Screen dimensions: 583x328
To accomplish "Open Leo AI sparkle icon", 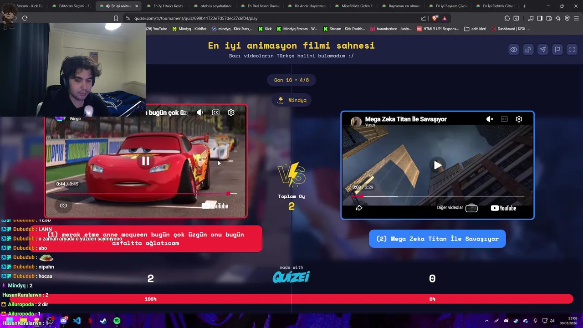I will coord(558,18).
